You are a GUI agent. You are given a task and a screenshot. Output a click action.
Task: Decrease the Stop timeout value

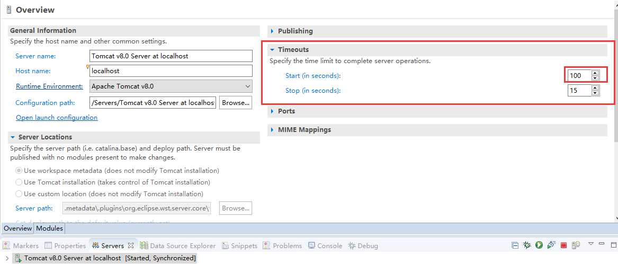click(x=595, y=93)
